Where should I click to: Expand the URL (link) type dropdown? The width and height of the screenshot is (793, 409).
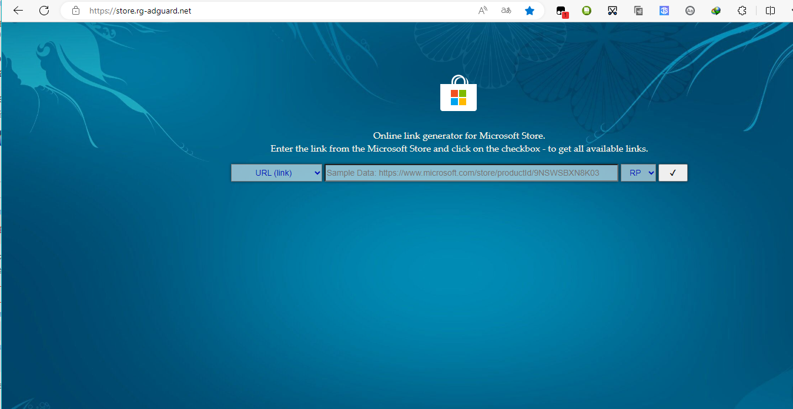tap(276, 173)
